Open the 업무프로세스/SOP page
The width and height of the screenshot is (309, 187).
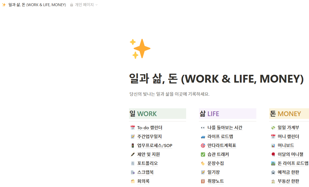pyautogui.click(x=155, y=145)
